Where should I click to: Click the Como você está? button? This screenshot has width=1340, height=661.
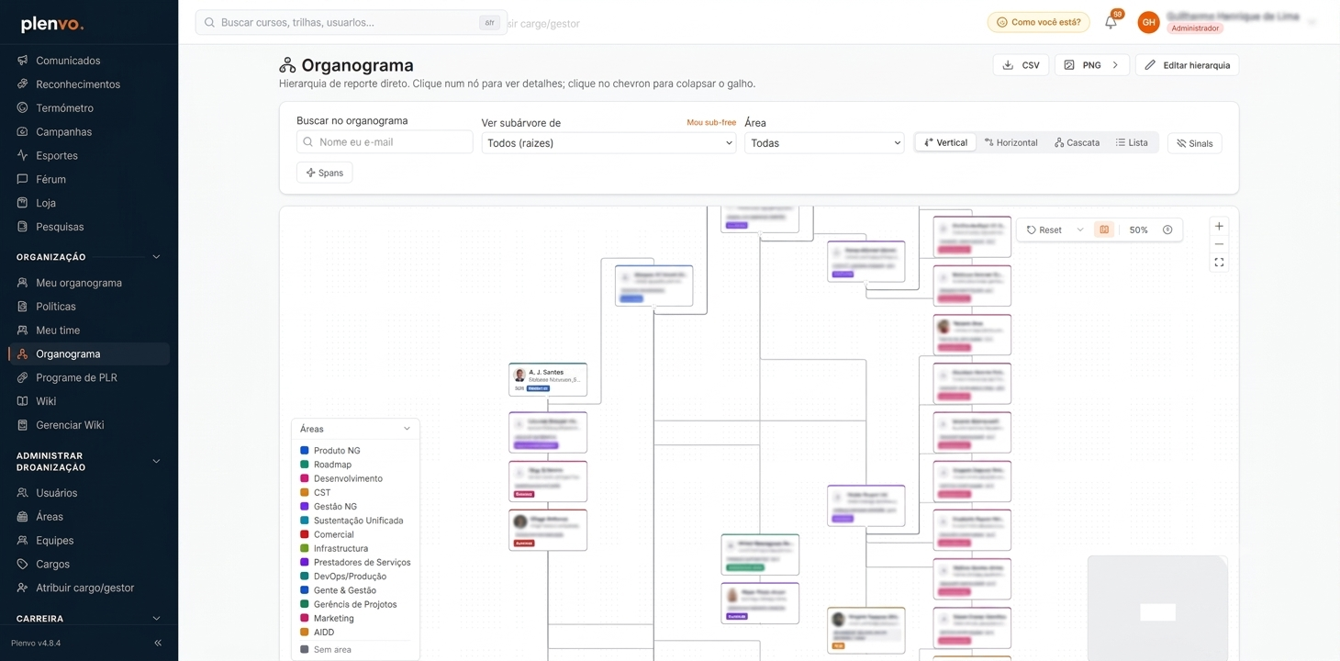1038,22
